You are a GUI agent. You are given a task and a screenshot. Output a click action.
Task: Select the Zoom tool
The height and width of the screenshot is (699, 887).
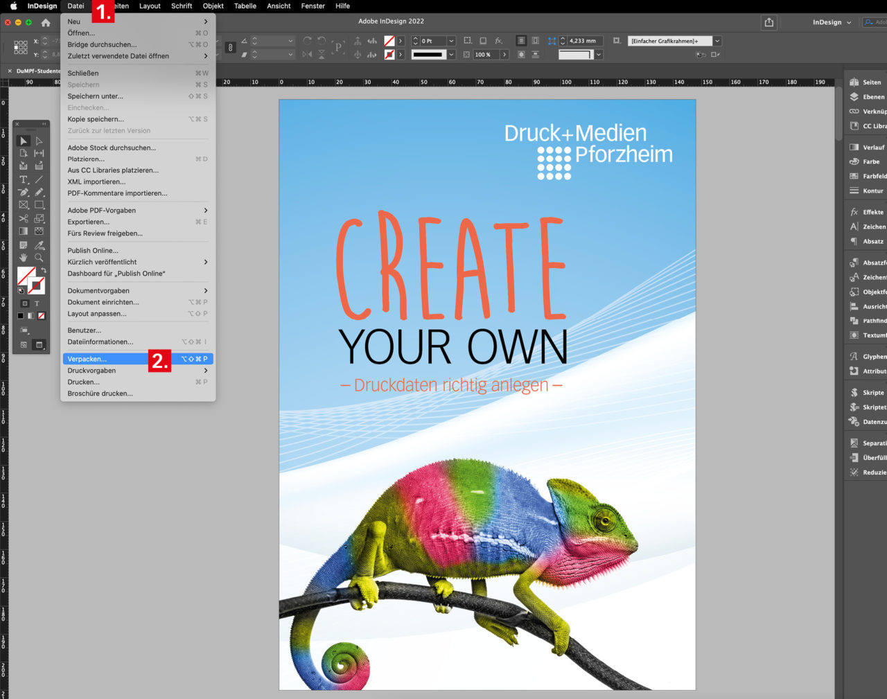click(x=38, y=258)
